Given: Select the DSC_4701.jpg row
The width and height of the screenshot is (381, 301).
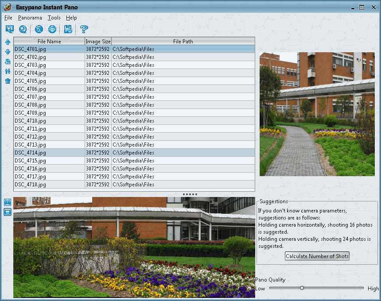Looking at the screenshot, I should pos(134,49).
